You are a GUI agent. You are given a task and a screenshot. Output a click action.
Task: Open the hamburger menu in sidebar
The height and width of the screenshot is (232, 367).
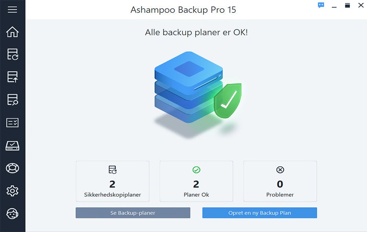12,10
